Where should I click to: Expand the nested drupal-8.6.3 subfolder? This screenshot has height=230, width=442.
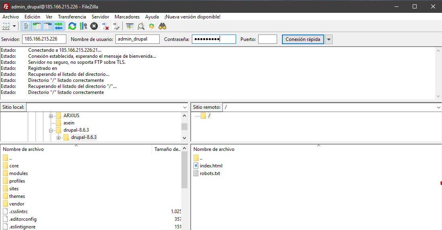tap(58, 138)
